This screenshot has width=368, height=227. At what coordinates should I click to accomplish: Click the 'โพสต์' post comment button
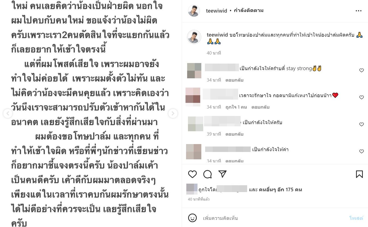pos(356,218)
